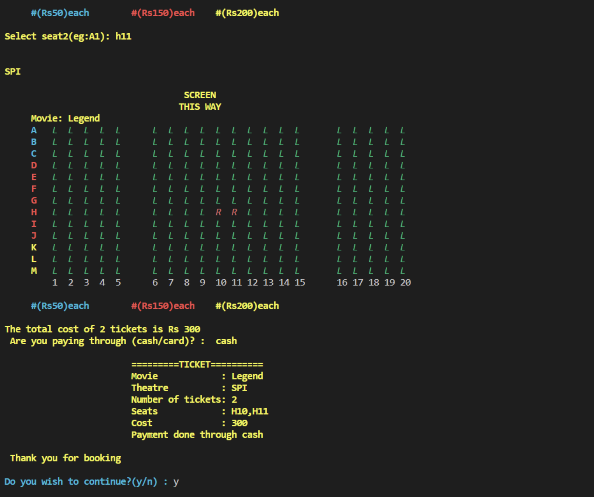Click the 'SCREEN' heading text
Image resolution: width=594 pixels, height=497 pixels.
point(200,95)
